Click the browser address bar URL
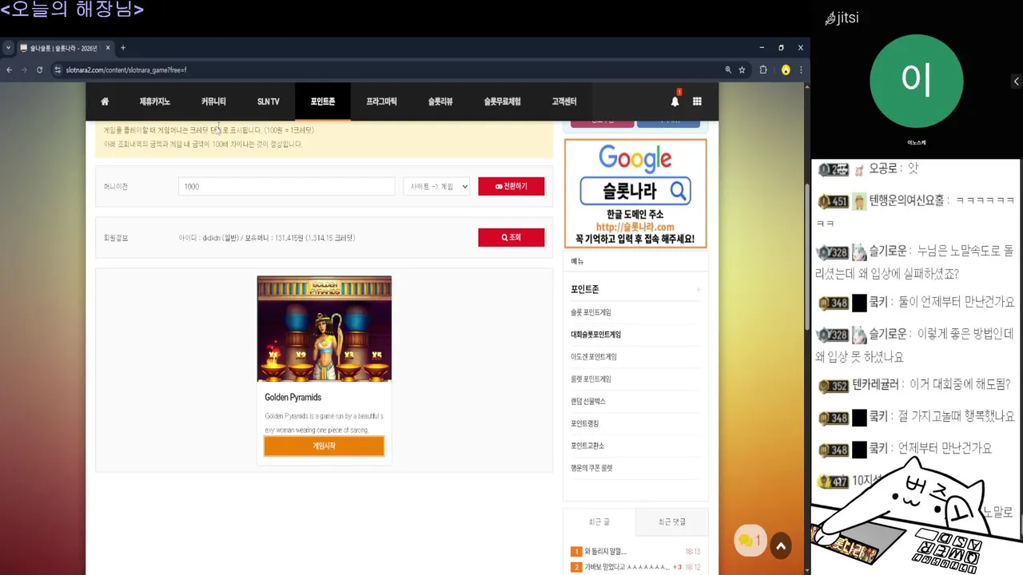Screen dimensions: 1023x575 tap(126, 70)
